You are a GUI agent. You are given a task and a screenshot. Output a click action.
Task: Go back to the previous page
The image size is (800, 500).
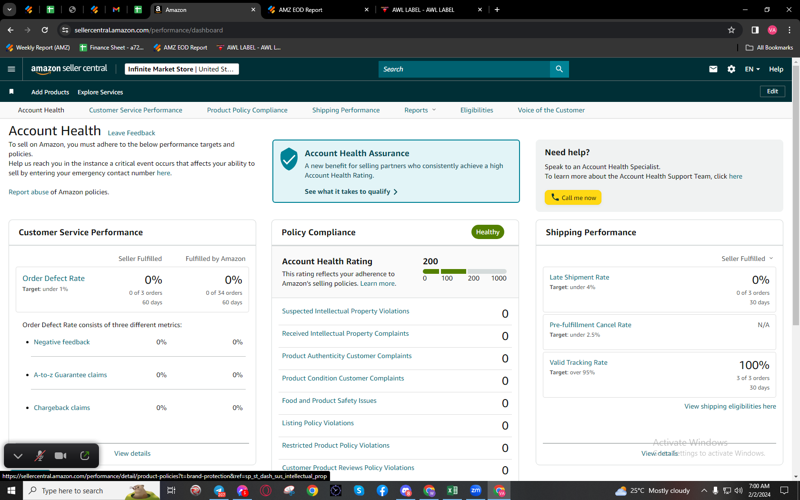(10, 30)
